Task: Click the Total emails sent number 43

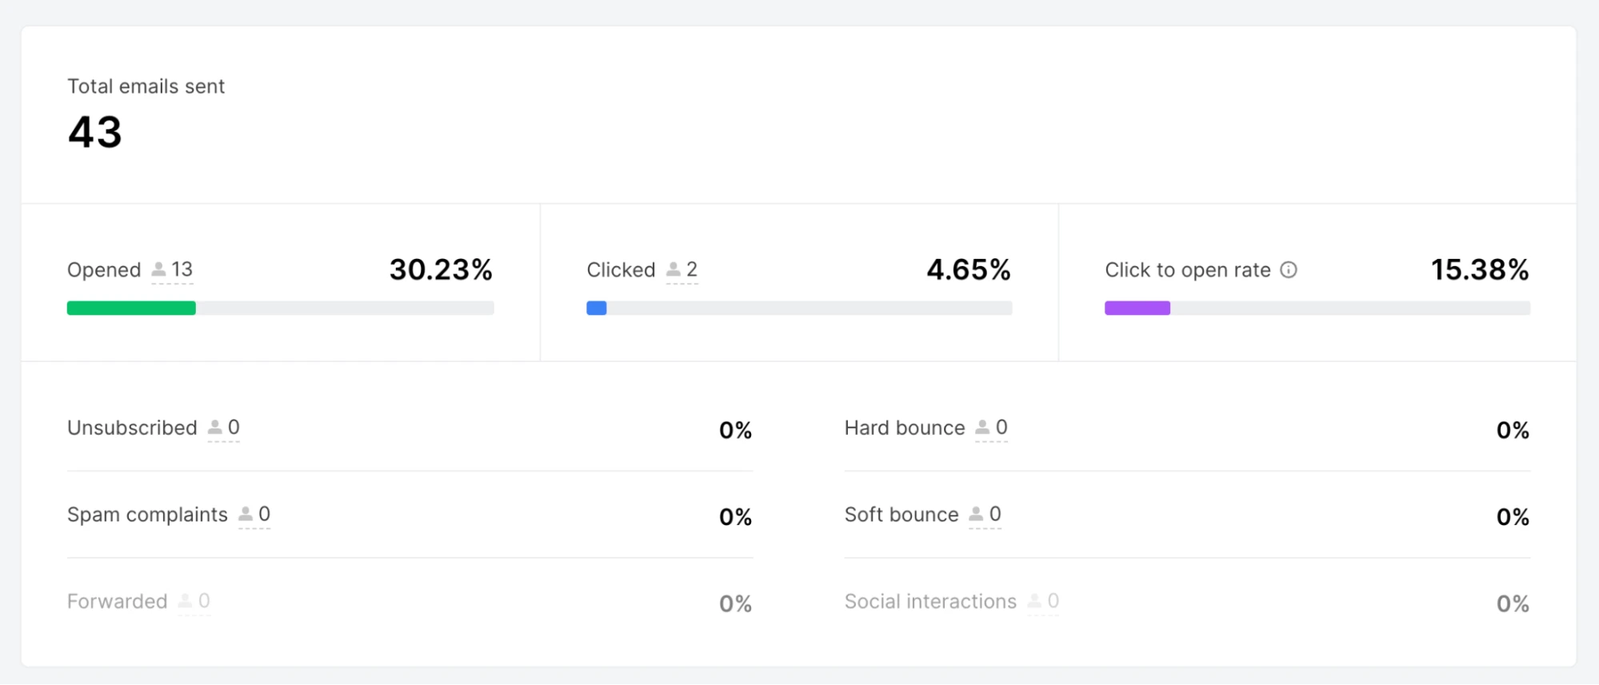Action: pyautogui.click(x=95, y=132)
